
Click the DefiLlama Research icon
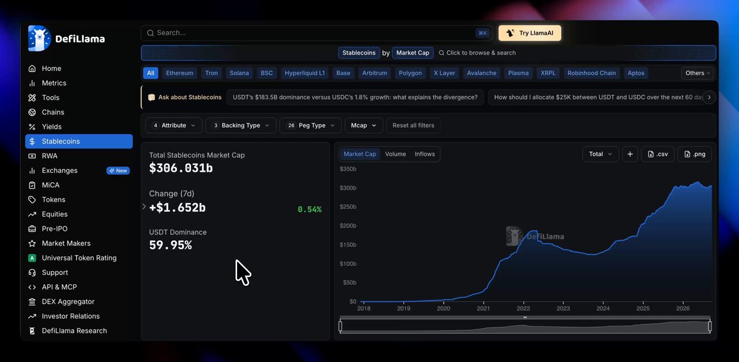(x=32, y=331)
